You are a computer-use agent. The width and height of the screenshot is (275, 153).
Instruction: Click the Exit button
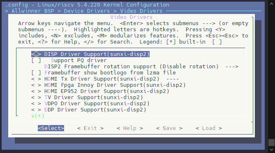click(x=90, y=128)
